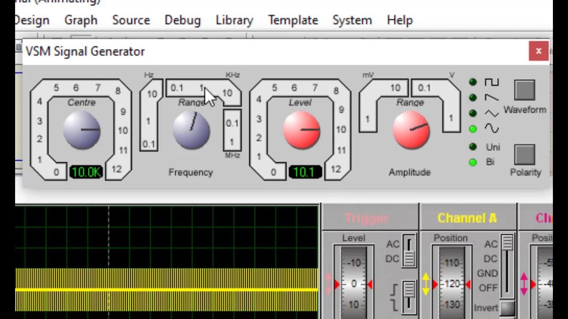Select the square wave indicator LED
Image resolution: width=568 pixels, height=319 pixels.
[473, 82]
